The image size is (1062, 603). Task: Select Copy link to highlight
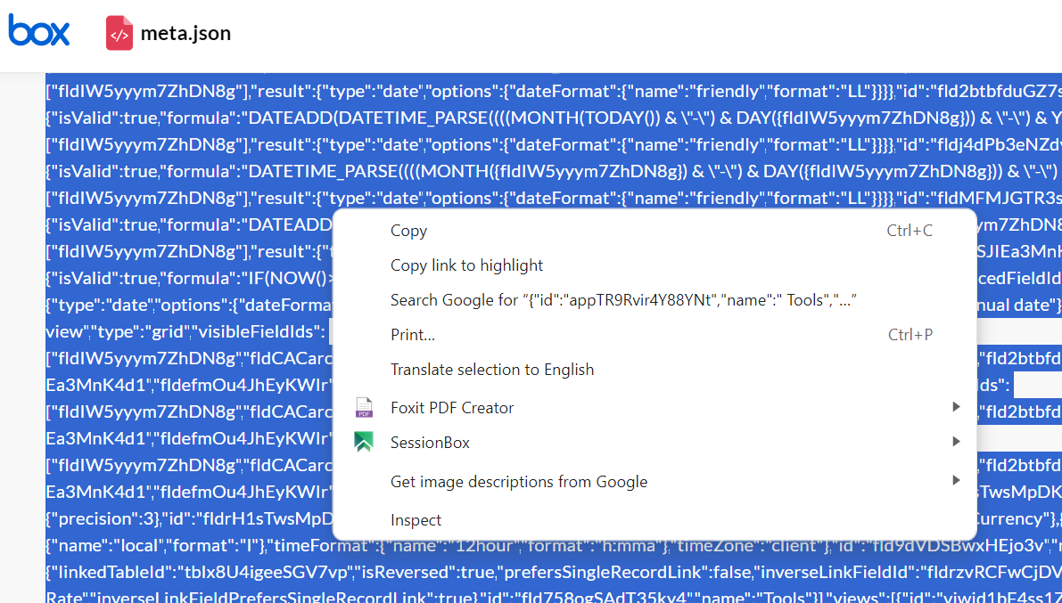(x=466, y=265)
